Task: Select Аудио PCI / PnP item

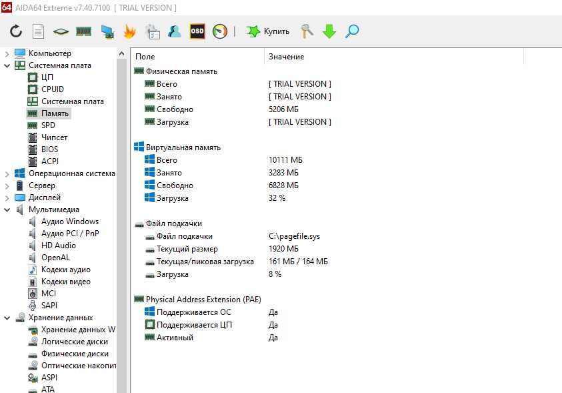Action: (70, 234)
